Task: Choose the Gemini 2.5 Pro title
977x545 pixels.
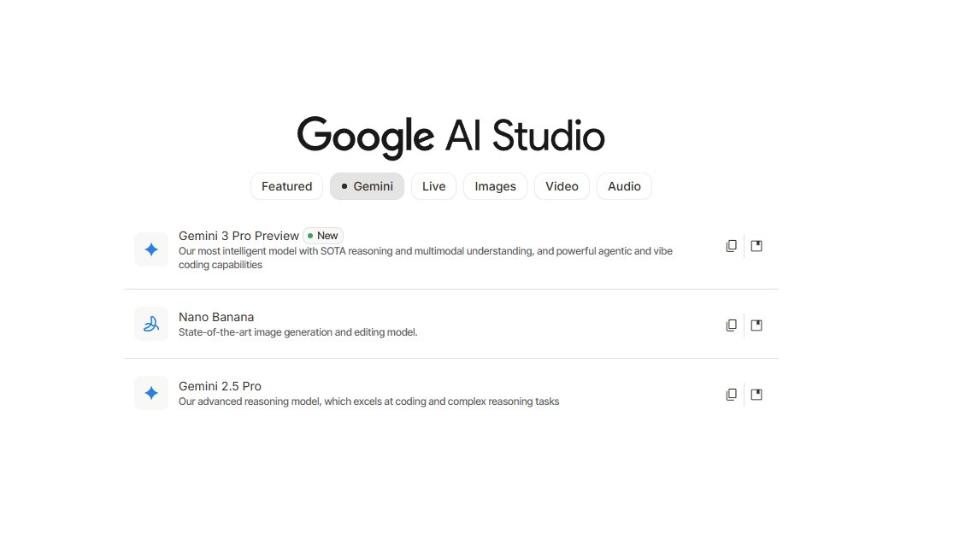Action: coord(220,386)
